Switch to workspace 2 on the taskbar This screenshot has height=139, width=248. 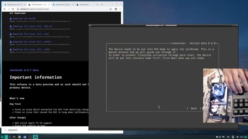click(x=10, y=137)
